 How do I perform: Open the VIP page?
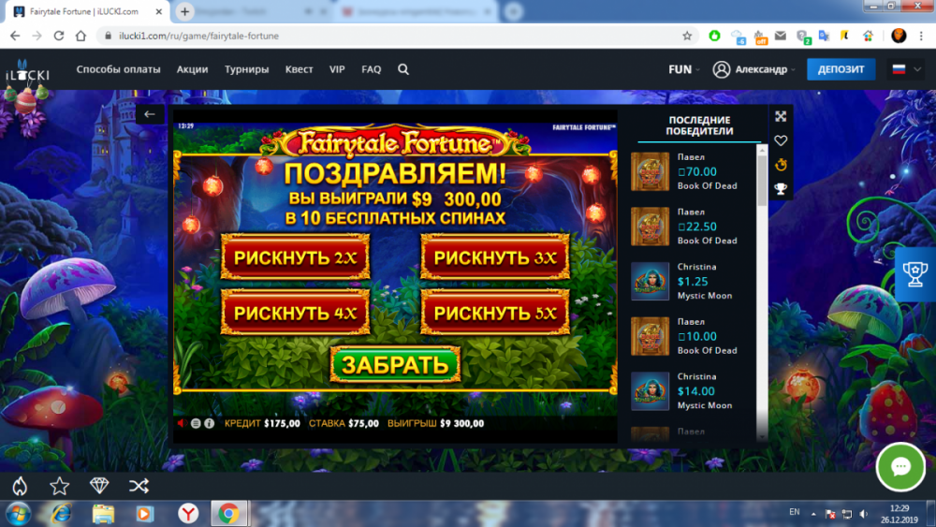tap(337, 69)
